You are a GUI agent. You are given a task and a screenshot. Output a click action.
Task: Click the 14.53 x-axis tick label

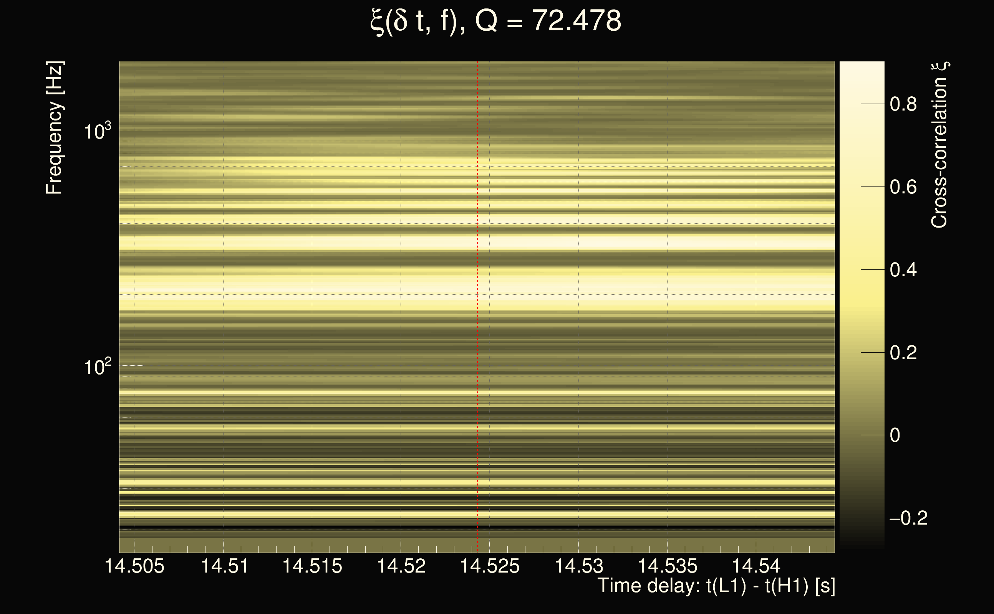point(579,566)
